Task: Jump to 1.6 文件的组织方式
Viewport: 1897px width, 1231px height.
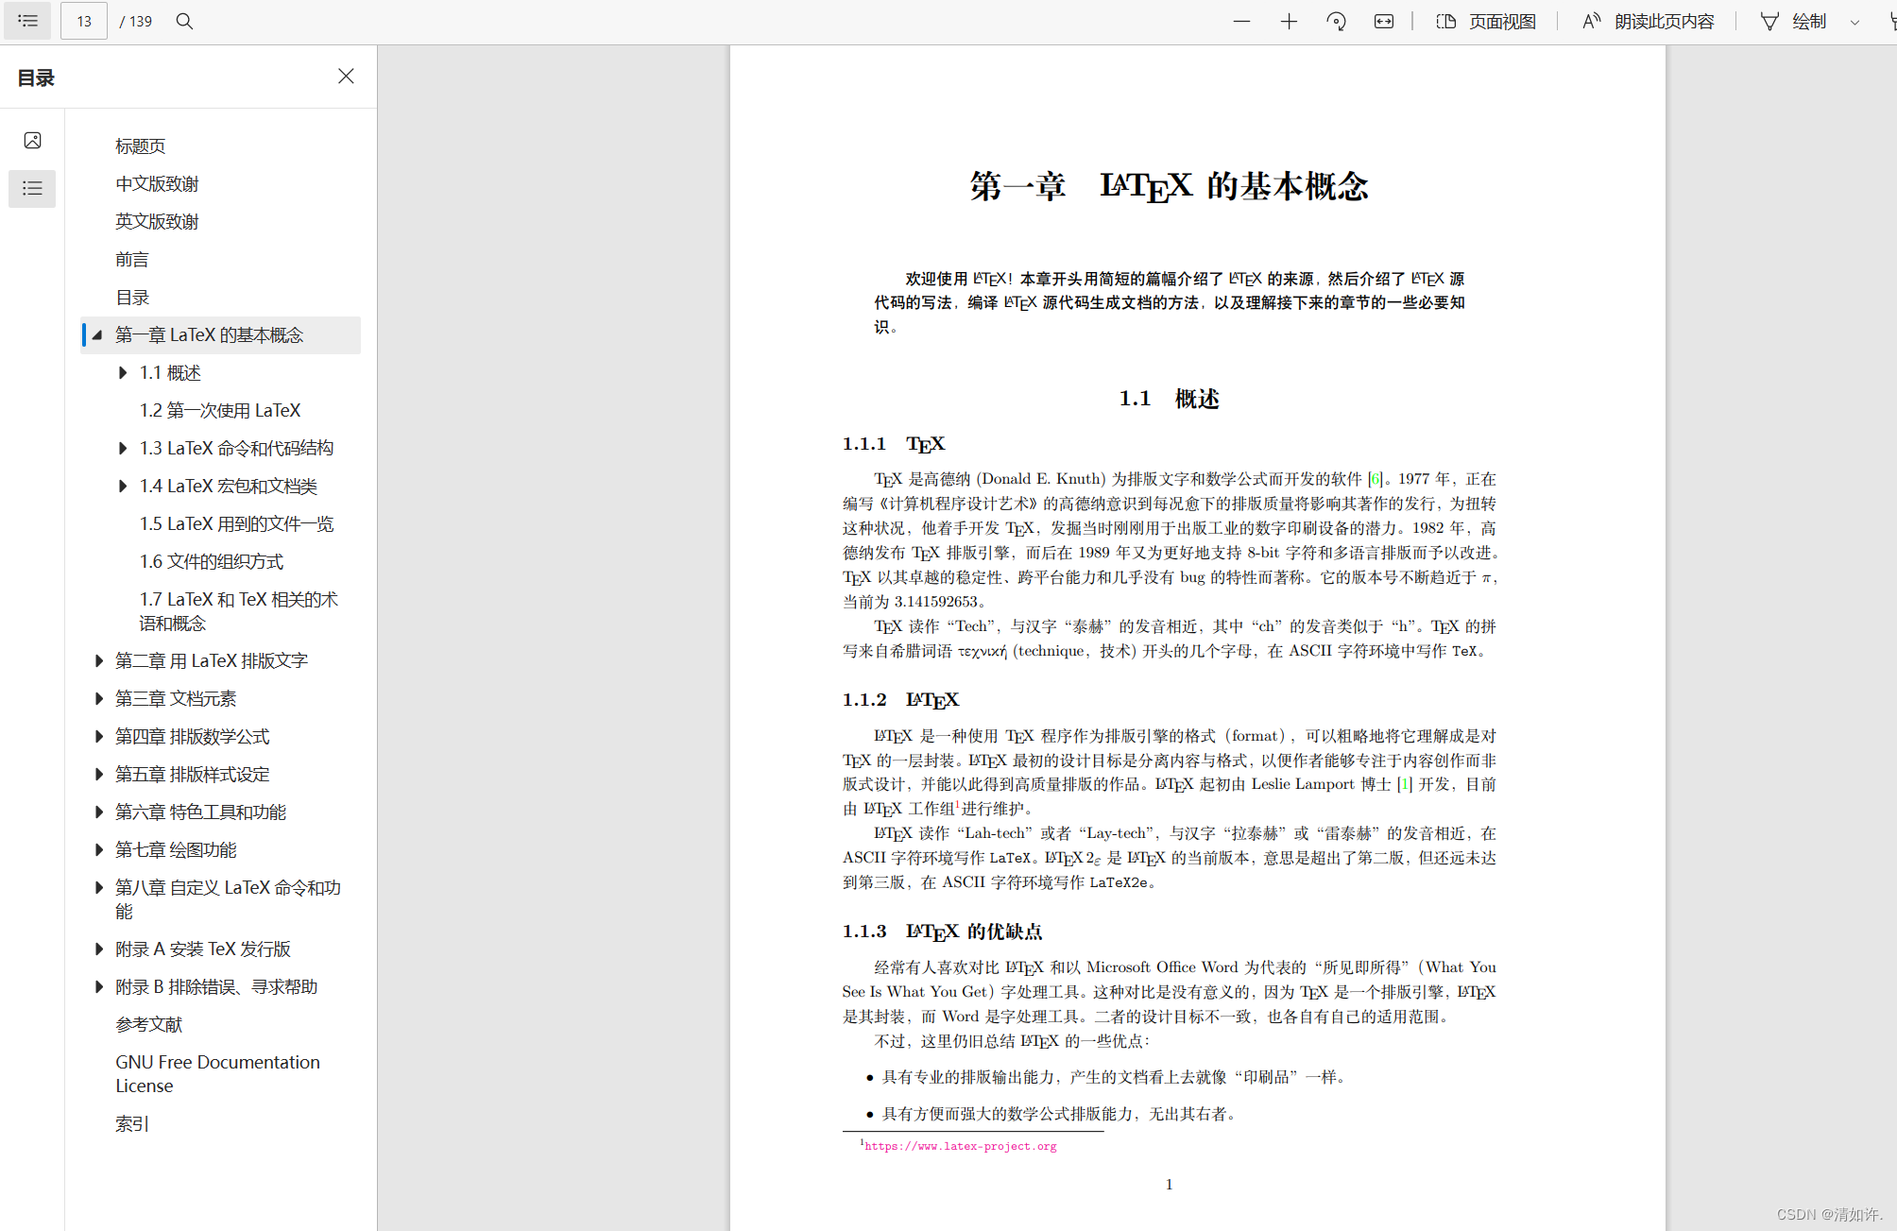Action: pyautogui.click(x=212, y=561)
